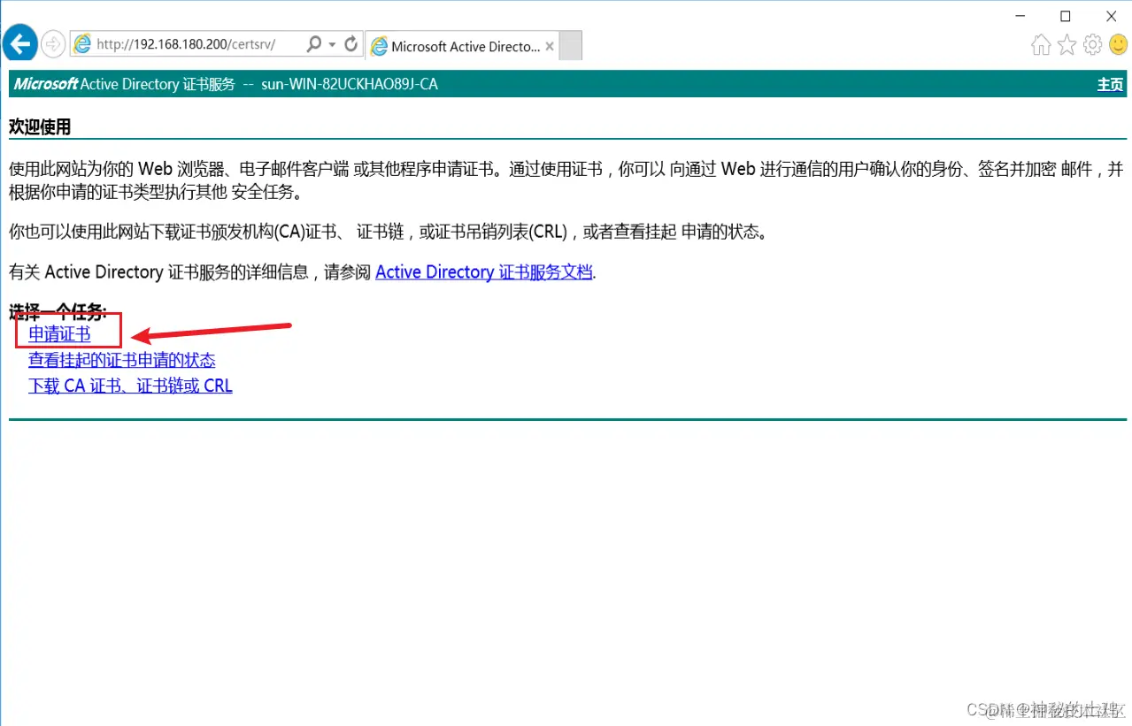Open the favorites star icon
This screenshot has height=726, width=1132.
coord(1067,44)
